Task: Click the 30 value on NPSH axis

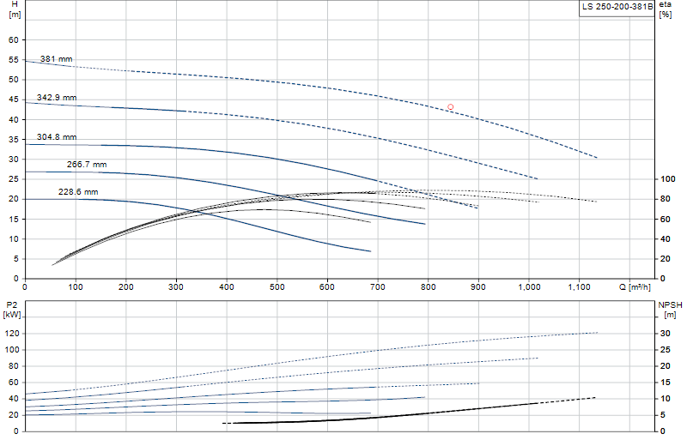Action: [665, 334]
